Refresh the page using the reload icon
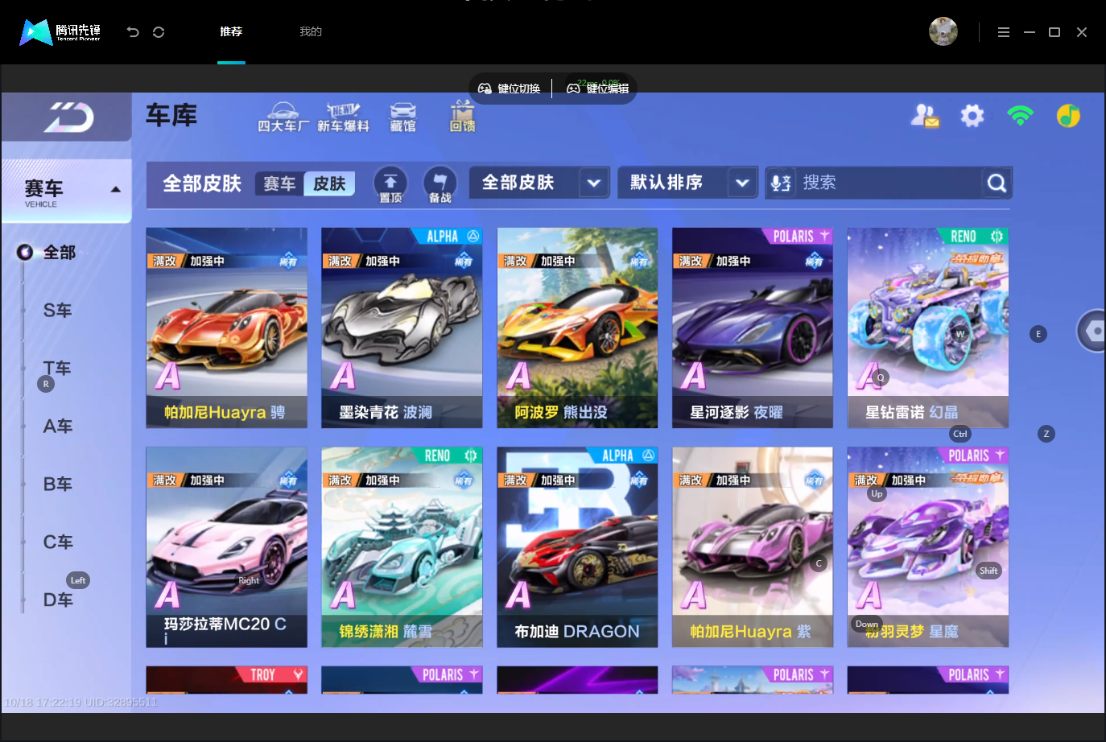Screen dimensions: 1106x742 click(x=159, y=32)
